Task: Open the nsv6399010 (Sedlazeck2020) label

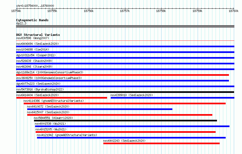Action: coord(132,95)
